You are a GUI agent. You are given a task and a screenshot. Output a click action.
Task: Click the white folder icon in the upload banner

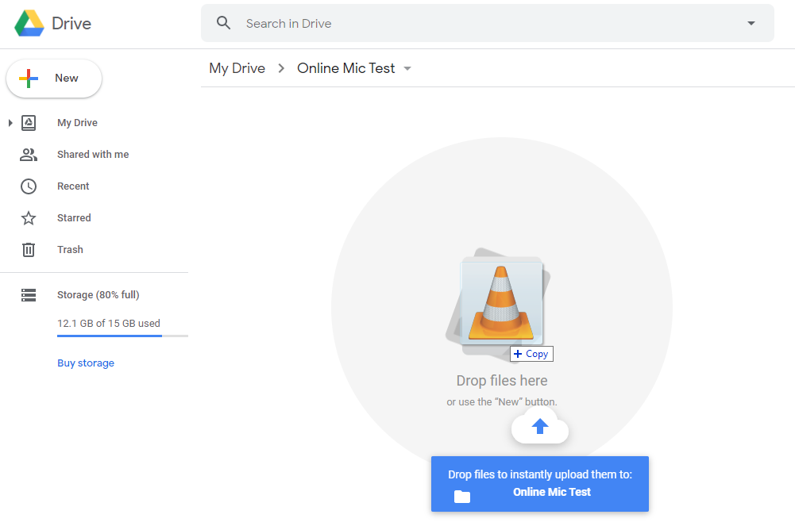pos(462,497)
